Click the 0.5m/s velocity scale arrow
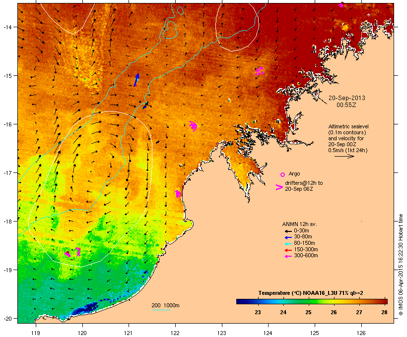Image resolution: width=407 pixels, height=337 pixels. pyautogui.click(x=344, y=156)
